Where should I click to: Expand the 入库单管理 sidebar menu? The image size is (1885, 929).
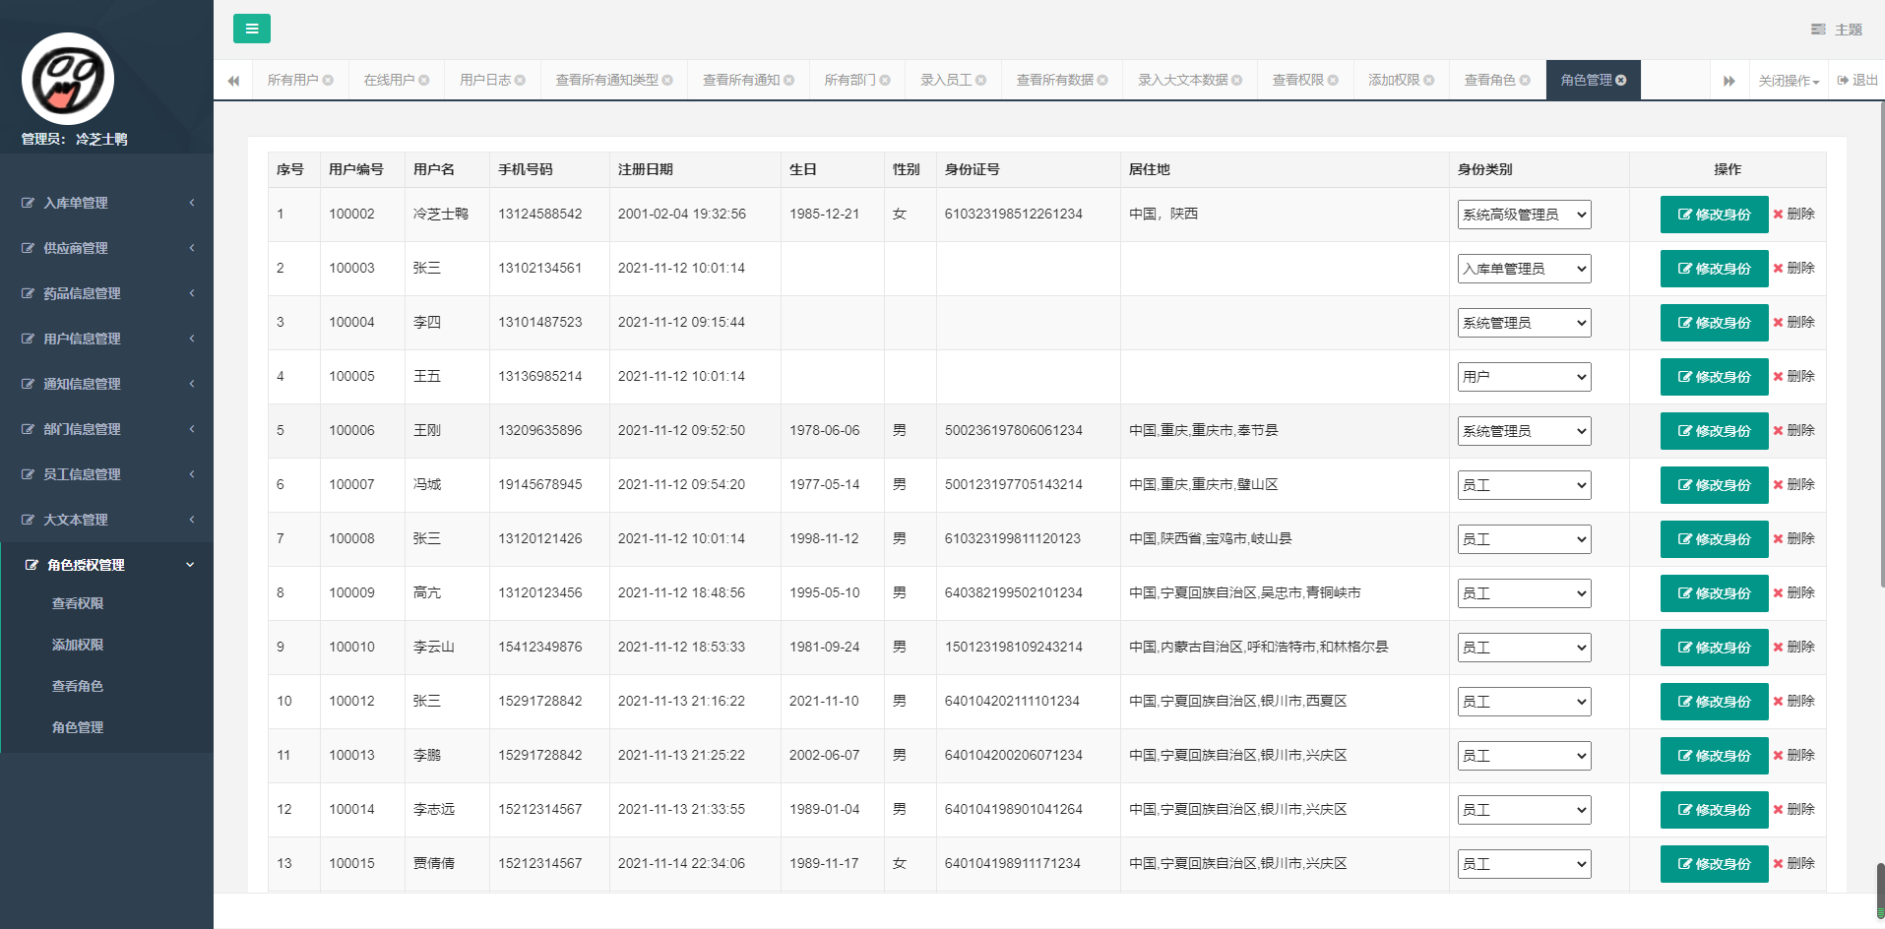pyautogui.click(x=106, y=203)
